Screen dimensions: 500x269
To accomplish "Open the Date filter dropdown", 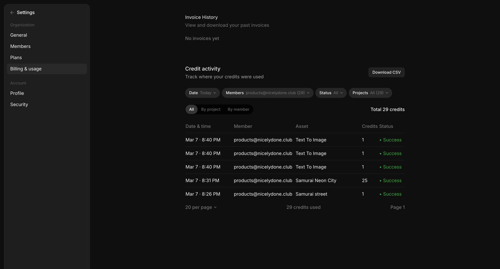I will click(x=202, y=93).
